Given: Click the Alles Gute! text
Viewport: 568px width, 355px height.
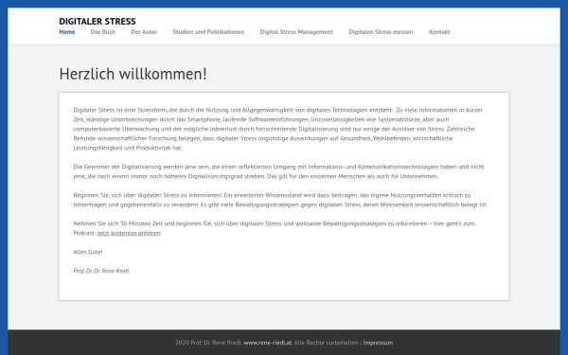Looking at the screenshot, I should click(x=88, y=252).
